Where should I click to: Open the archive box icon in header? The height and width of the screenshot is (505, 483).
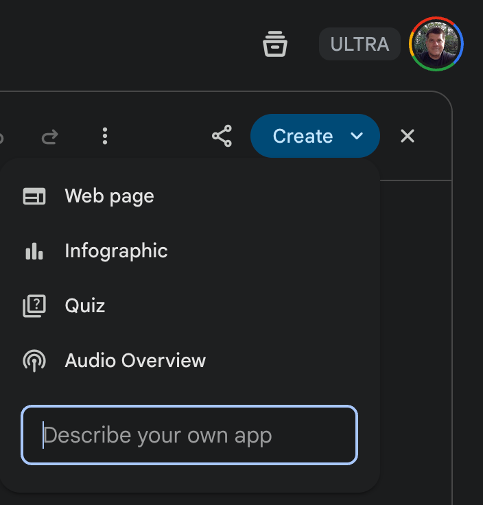274,44
